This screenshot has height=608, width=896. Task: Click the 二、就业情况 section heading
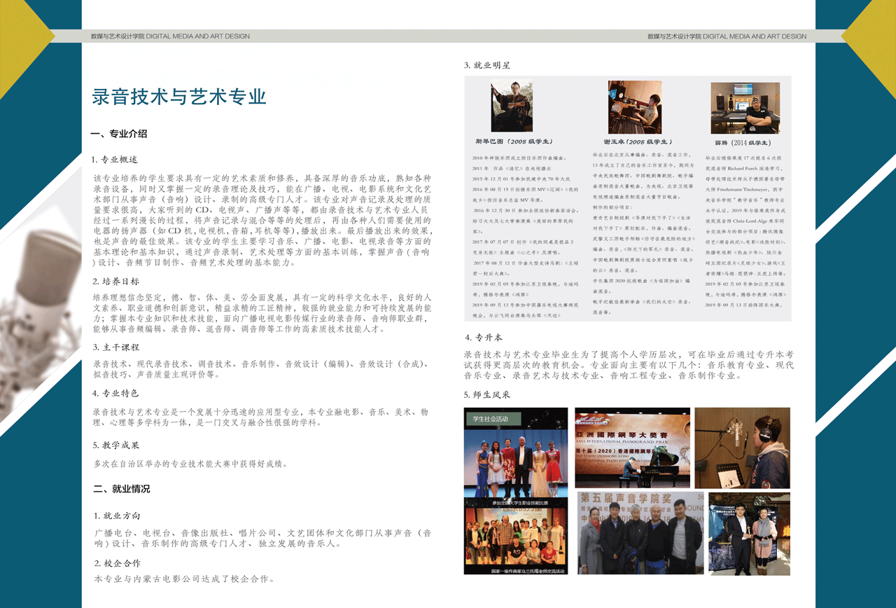pos(121,489)
